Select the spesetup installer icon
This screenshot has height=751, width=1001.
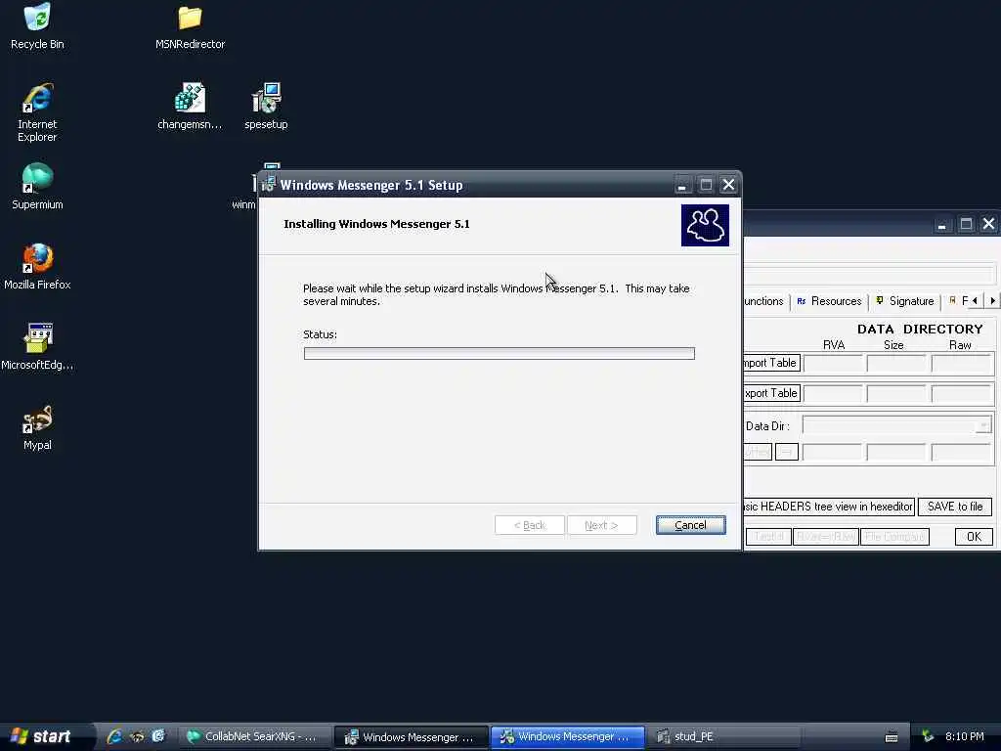[x=266, y=106]
